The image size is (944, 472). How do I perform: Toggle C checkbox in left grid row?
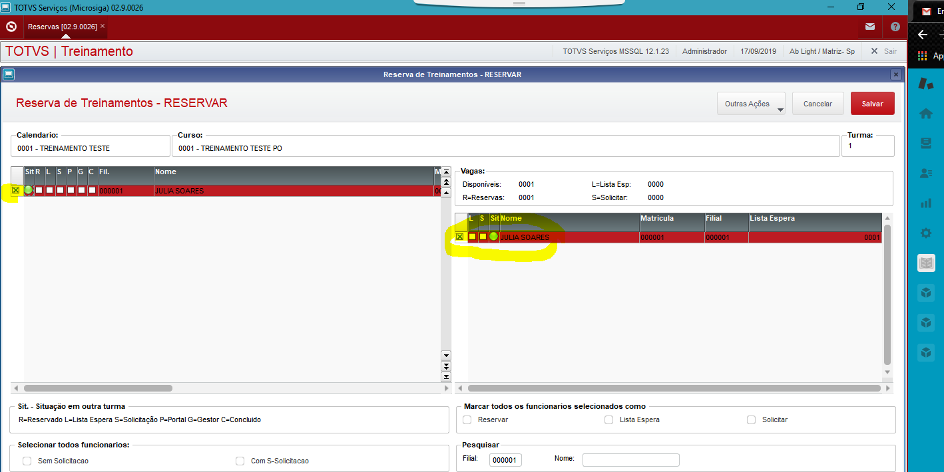click(92, 190)
